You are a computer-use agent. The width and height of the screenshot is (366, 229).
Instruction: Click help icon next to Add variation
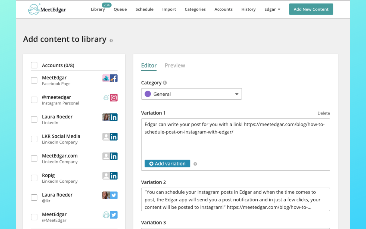click(x=195, y=164)
